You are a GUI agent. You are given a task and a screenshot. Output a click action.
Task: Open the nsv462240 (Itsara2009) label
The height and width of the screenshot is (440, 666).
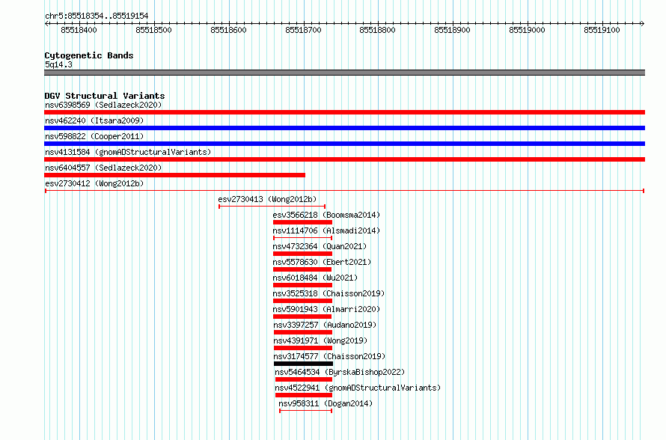(94, 120)
